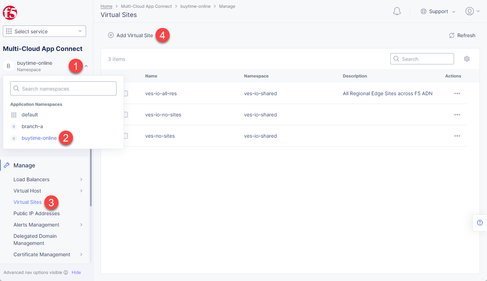The width and height of the screenshot is (487, 281).
Task: Click the sidebar vertical scrollbar
Action: click(91, 177)
